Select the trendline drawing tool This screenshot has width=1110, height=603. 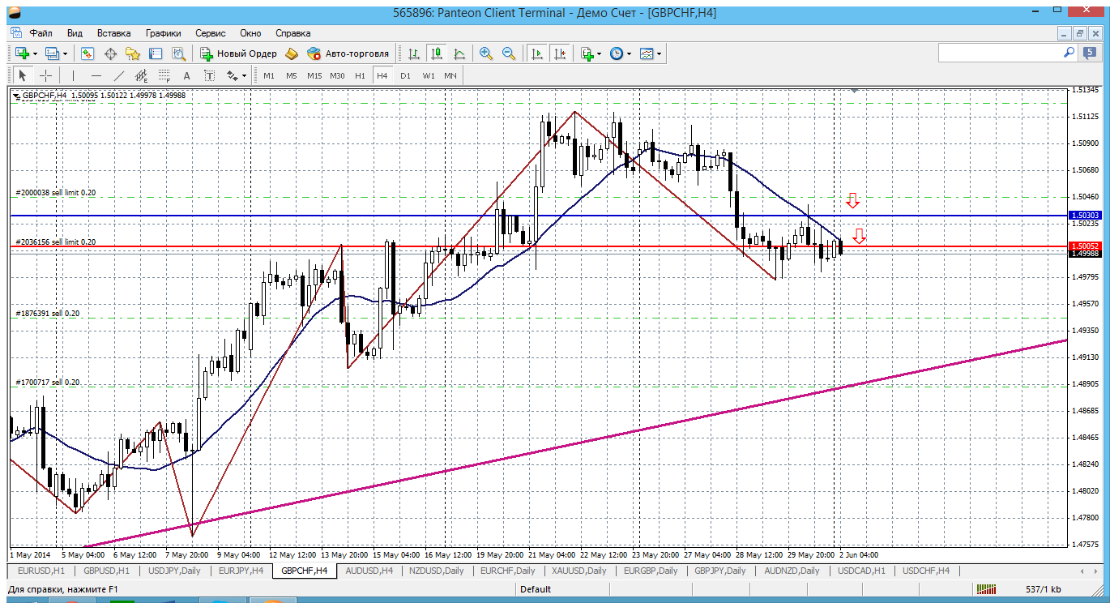click(x=119, y=75)
